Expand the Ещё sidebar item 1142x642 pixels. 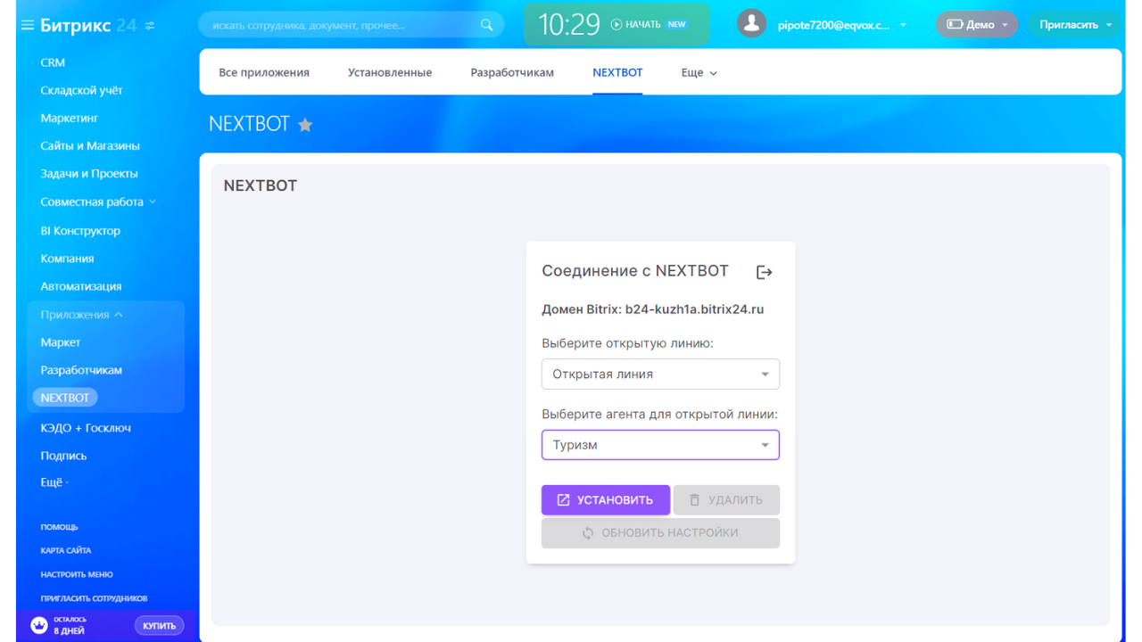click(54, 482)
